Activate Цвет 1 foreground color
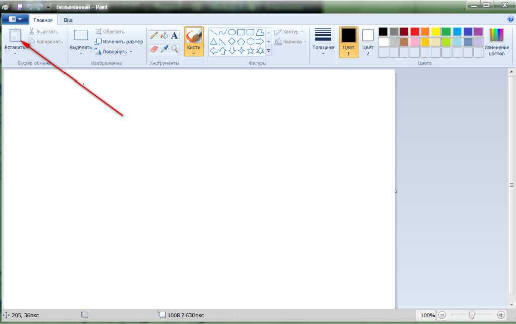The width and height of the screenshot is (516, 324). coord(349,42)
